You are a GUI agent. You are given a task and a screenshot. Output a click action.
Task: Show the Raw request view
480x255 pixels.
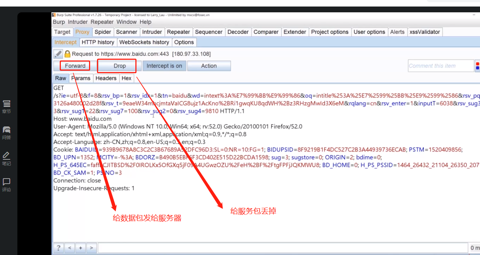[x=61, y=78]
